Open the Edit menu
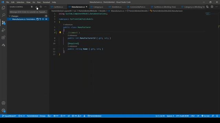220x123 pixels. tap(13, 2)
